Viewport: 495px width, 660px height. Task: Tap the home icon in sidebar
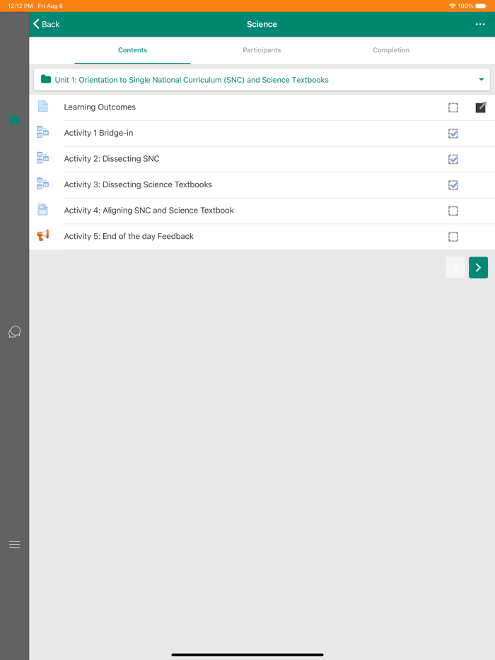coord(14,120)
